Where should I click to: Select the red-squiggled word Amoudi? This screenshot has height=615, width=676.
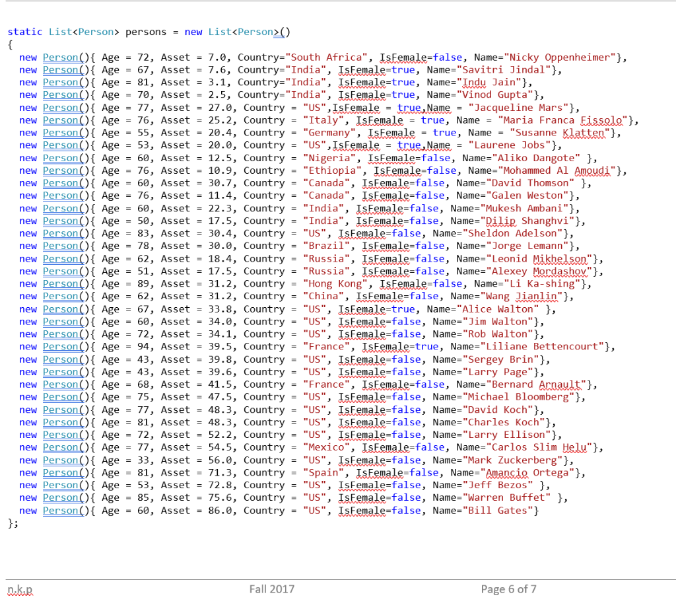(x=594, y=170)
